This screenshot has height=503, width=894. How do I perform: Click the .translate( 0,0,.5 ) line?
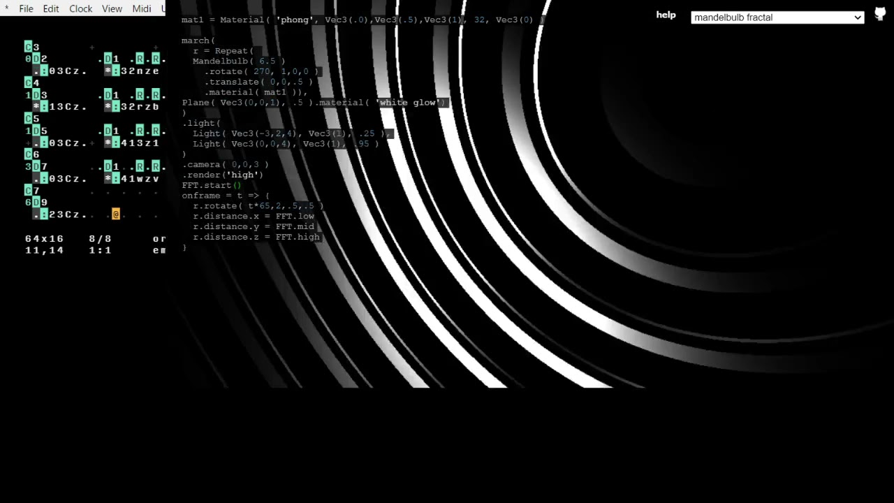(x=258, y=82)
